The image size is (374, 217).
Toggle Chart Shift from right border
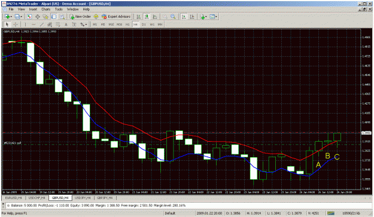pyautogui.click(x=192, y=16)
